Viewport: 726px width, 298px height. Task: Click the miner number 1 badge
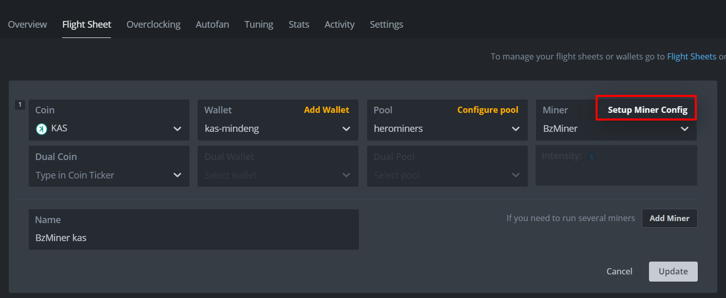pyautogui.click(x=20, y=105)
